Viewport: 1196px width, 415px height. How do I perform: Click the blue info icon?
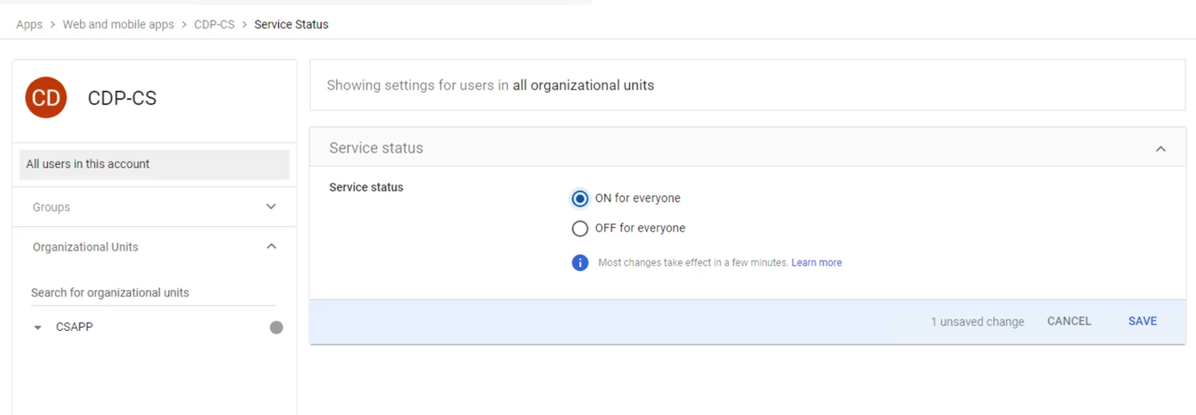[580, 263]
